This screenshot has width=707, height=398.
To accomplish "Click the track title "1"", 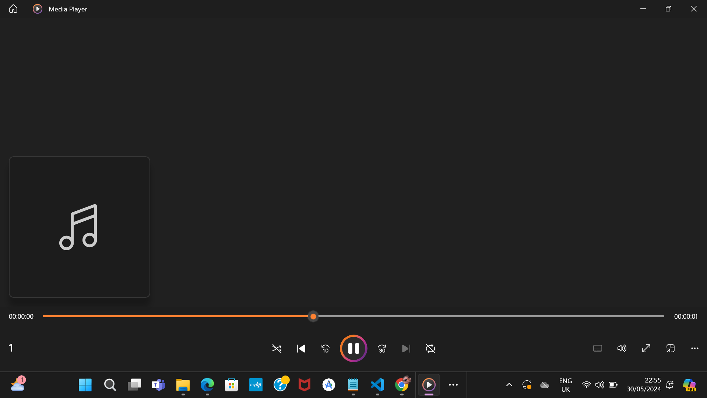I will tap(11, 348).
